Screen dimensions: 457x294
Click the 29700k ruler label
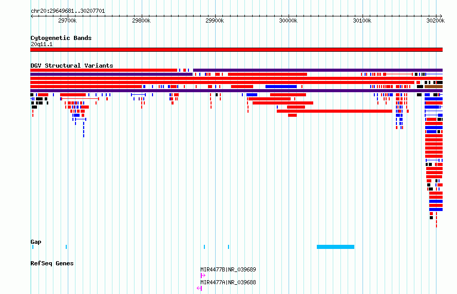(67, 20)
